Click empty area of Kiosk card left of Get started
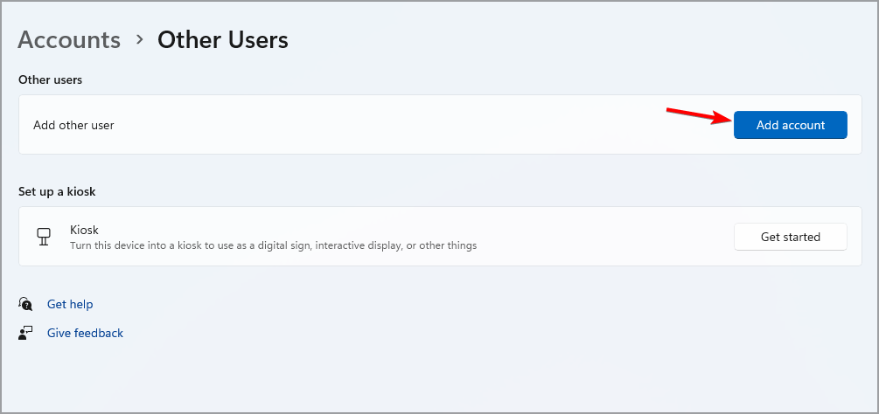Image resolution: width=879 pixels, height=414 pixels. (x=612, y=237)
